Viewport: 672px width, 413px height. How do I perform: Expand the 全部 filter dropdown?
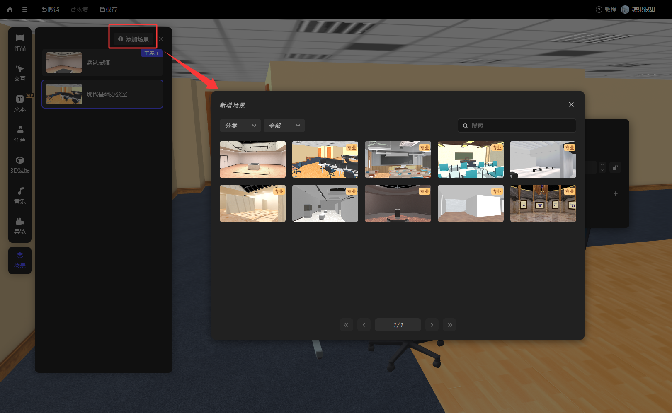284,126
